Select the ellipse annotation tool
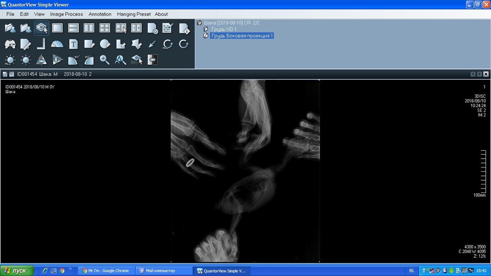491x276 pixels. click(x=105, y=44)
